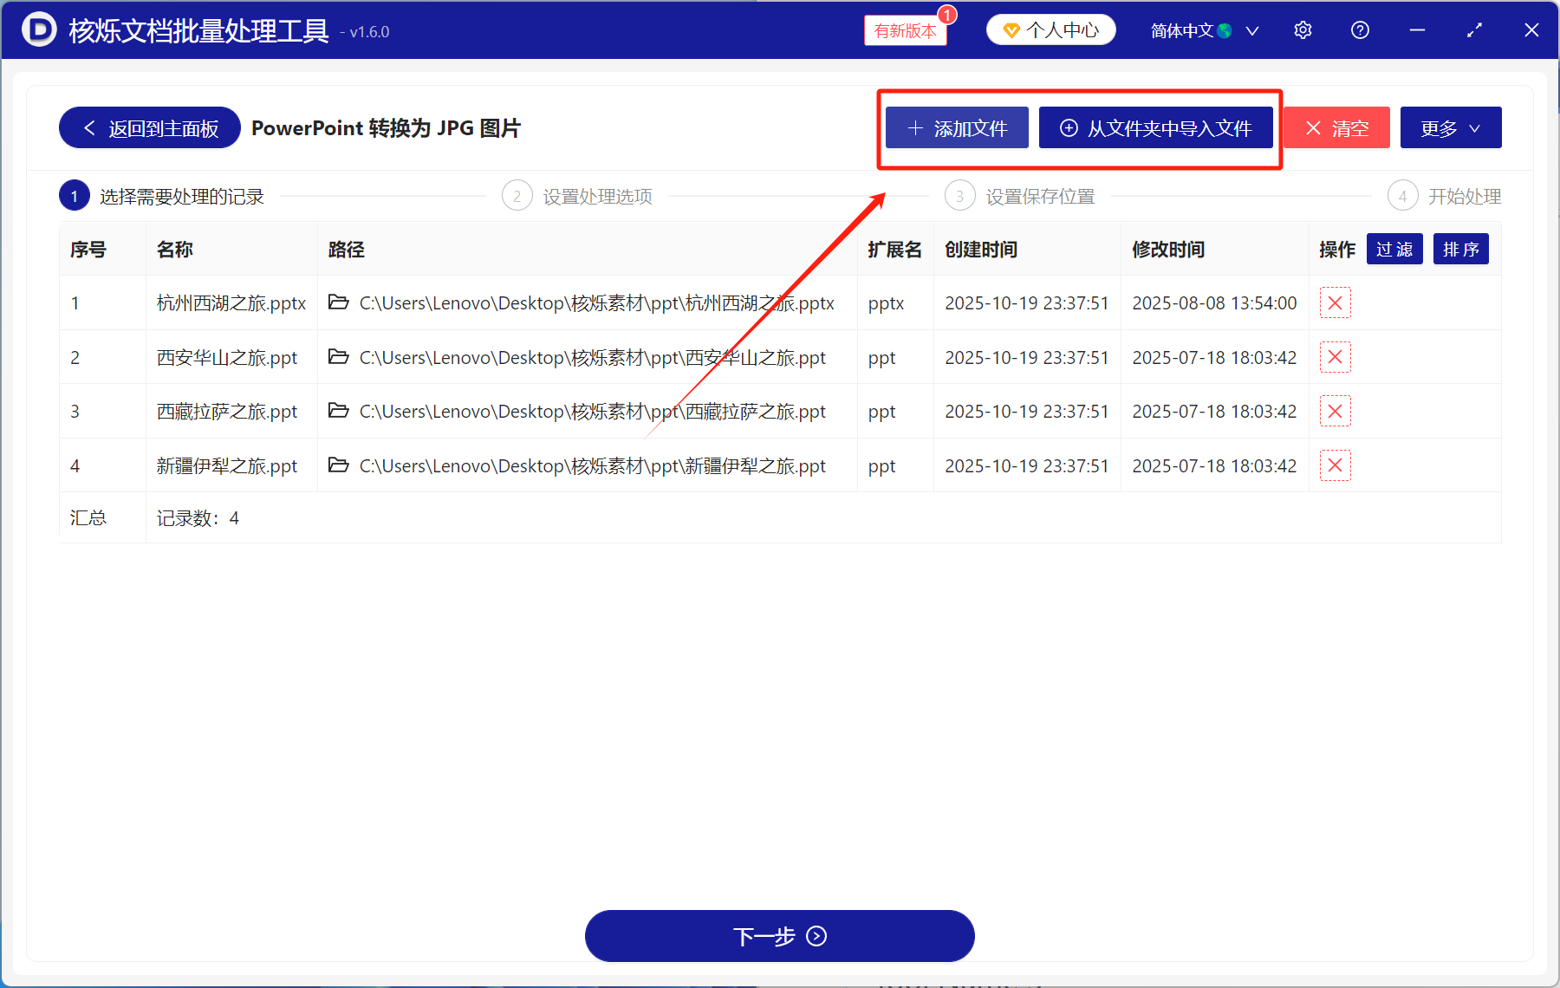Viewport: 1560px width, 988px height.
Task: Open the 简体中文 language dropdown
Action: coord(1205,30)
